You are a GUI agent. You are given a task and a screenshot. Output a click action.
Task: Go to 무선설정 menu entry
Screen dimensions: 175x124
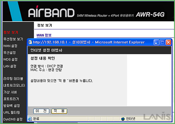click(x=10, y=53)
